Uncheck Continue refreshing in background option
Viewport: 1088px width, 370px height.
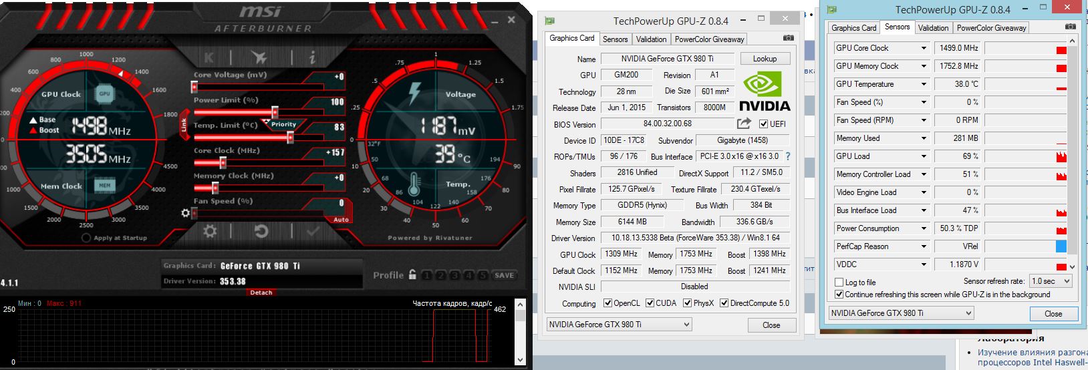point(839,294)
